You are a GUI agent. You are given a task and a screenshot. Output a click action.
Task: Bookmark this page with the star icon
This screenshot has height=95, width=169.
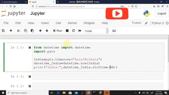(136, 6)
